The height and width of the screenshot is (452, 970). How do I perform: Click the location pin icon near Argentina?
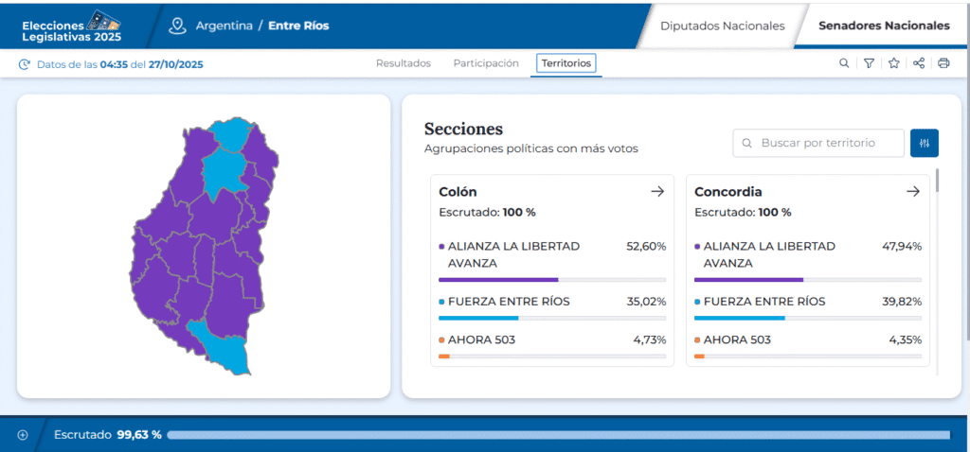click(177, 26)
